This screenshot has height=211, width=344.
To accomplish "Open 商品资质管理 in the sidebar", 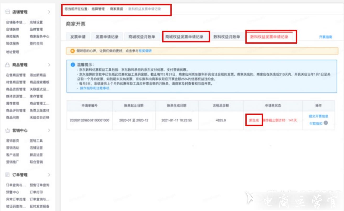I will (x=16, y=89).
